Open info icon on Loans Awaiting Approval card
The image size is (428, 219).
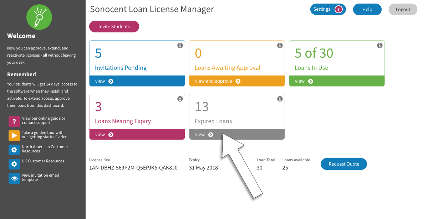[x=280, y=46]
